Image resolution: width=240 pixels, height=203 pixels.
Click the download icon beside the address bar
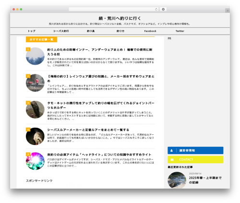pyautogui.click(x=163, y=9)
